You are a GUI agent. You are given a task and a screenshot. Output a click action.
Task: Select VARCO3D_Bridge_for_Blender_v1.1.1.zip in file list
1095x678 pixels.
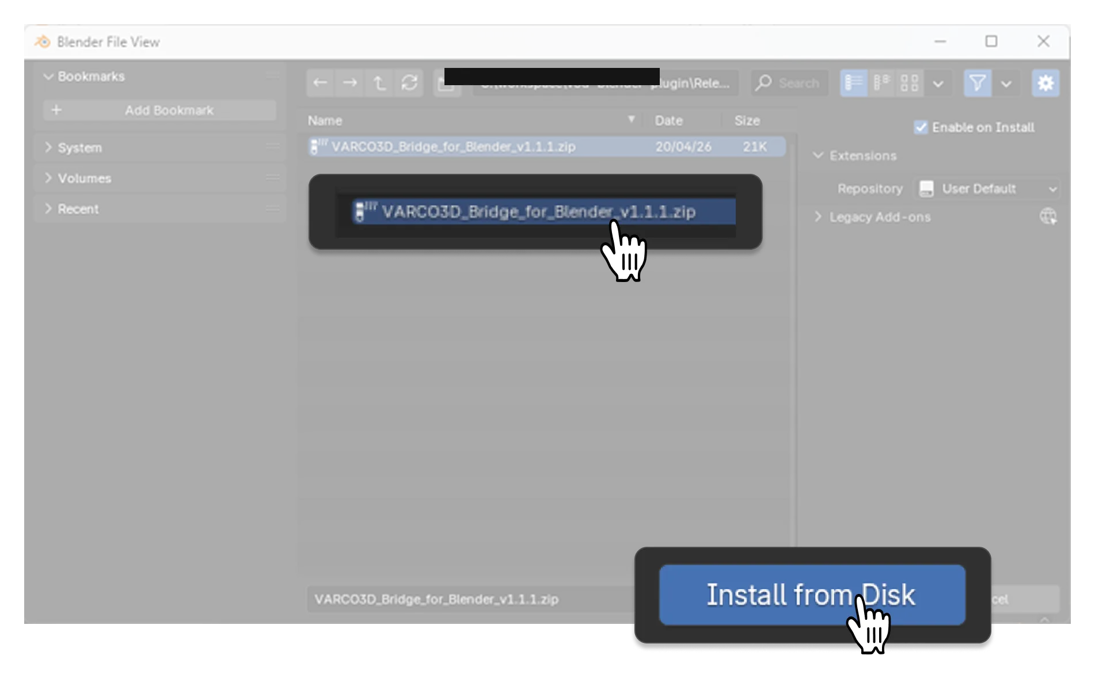click(546, 147)
